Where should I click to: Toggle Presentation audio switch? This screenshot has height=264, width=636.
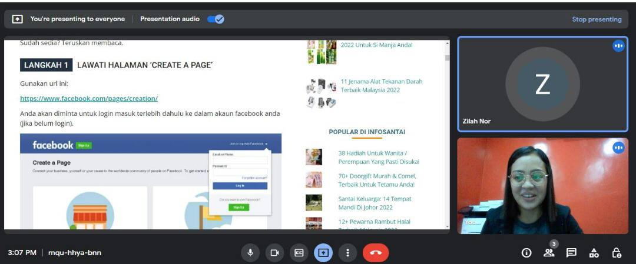click(x=216, y=19)
